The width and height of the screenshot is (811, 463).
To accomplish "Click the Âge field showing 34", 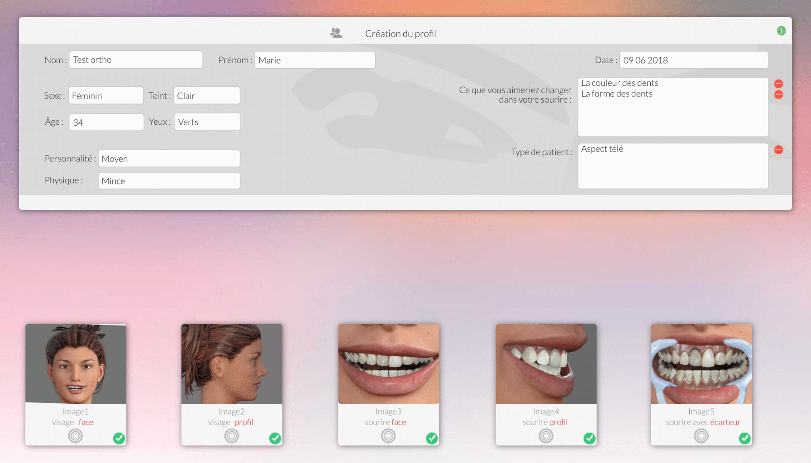I will click(x=106, y=122).
